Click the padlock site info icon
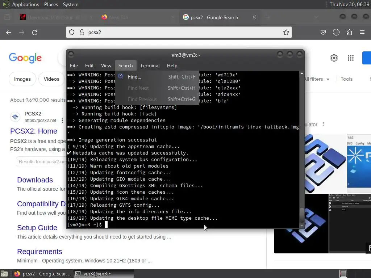 click(82, 32)
